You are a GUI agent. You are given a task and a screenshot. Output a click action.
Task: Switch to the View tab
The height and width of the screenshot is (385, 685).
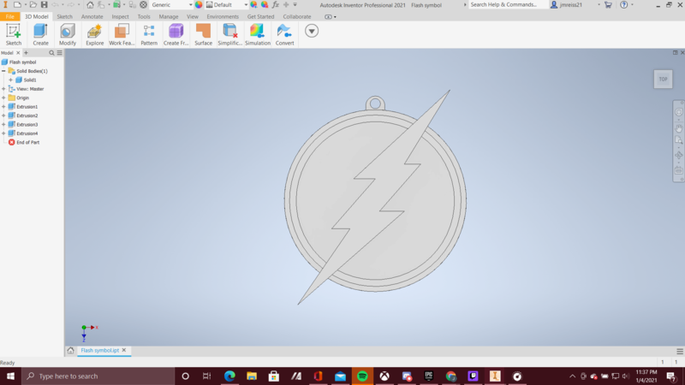[192, 16]
